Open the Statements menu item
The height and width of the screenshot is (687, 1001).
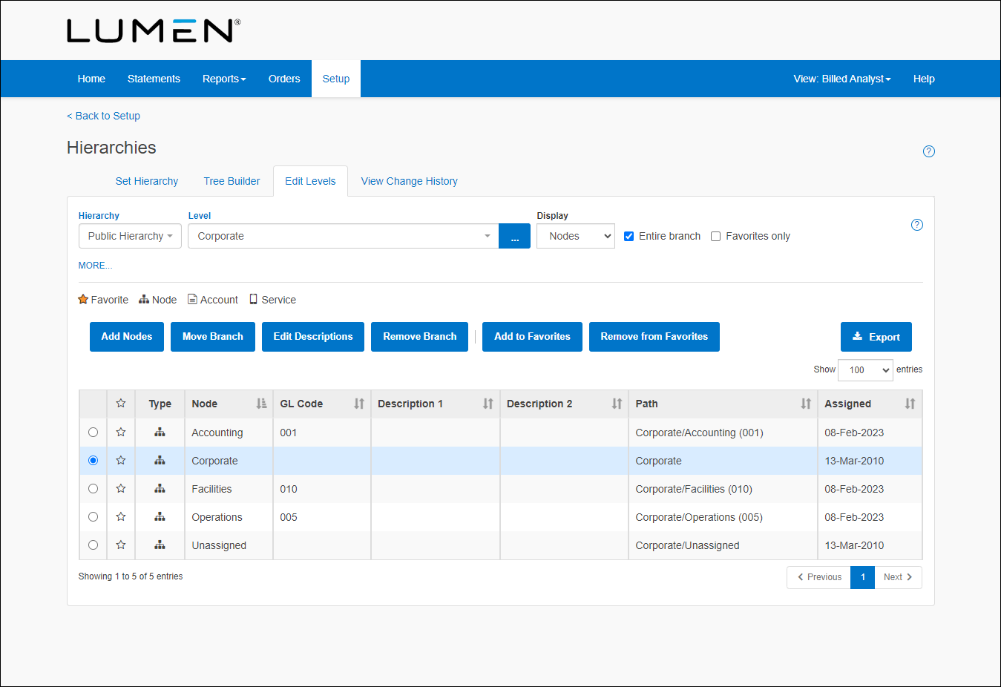(x=154, y=79)
